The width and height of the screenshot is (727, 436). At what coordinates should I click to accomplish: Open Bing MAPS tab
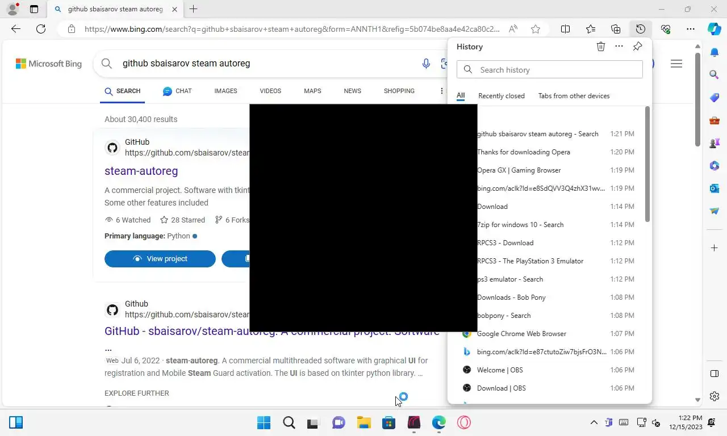(312, 91)
